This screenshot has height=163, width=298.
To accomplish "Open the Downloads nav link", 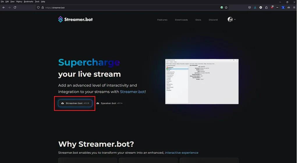I will tap(181, 20).
